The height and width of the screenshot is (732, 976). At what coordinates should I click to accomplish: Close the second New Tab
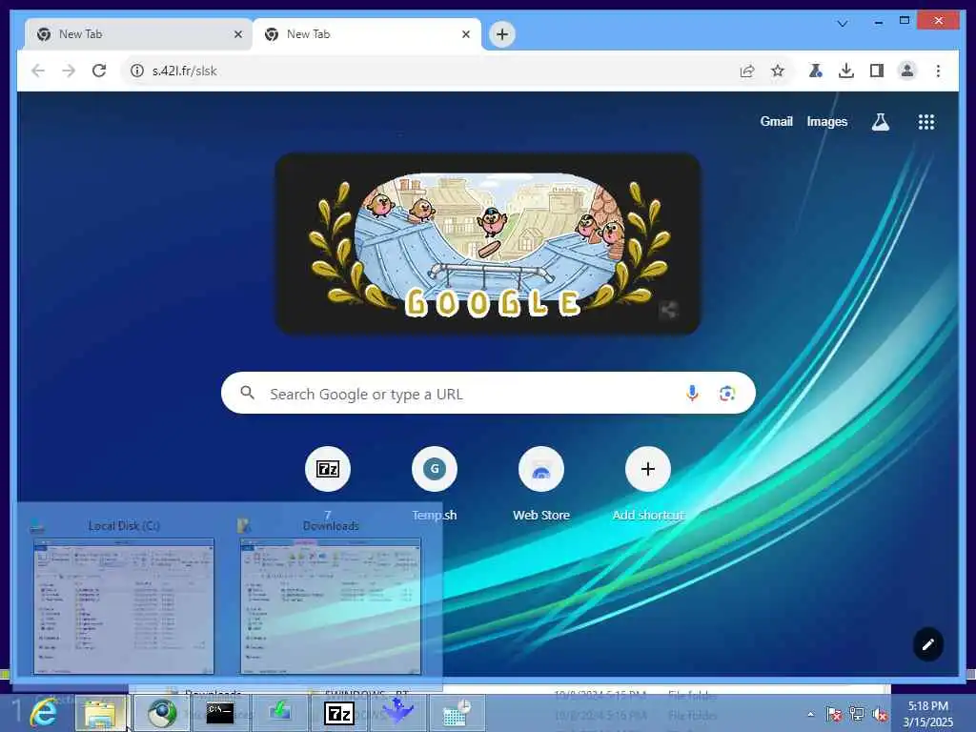point(465,34)
